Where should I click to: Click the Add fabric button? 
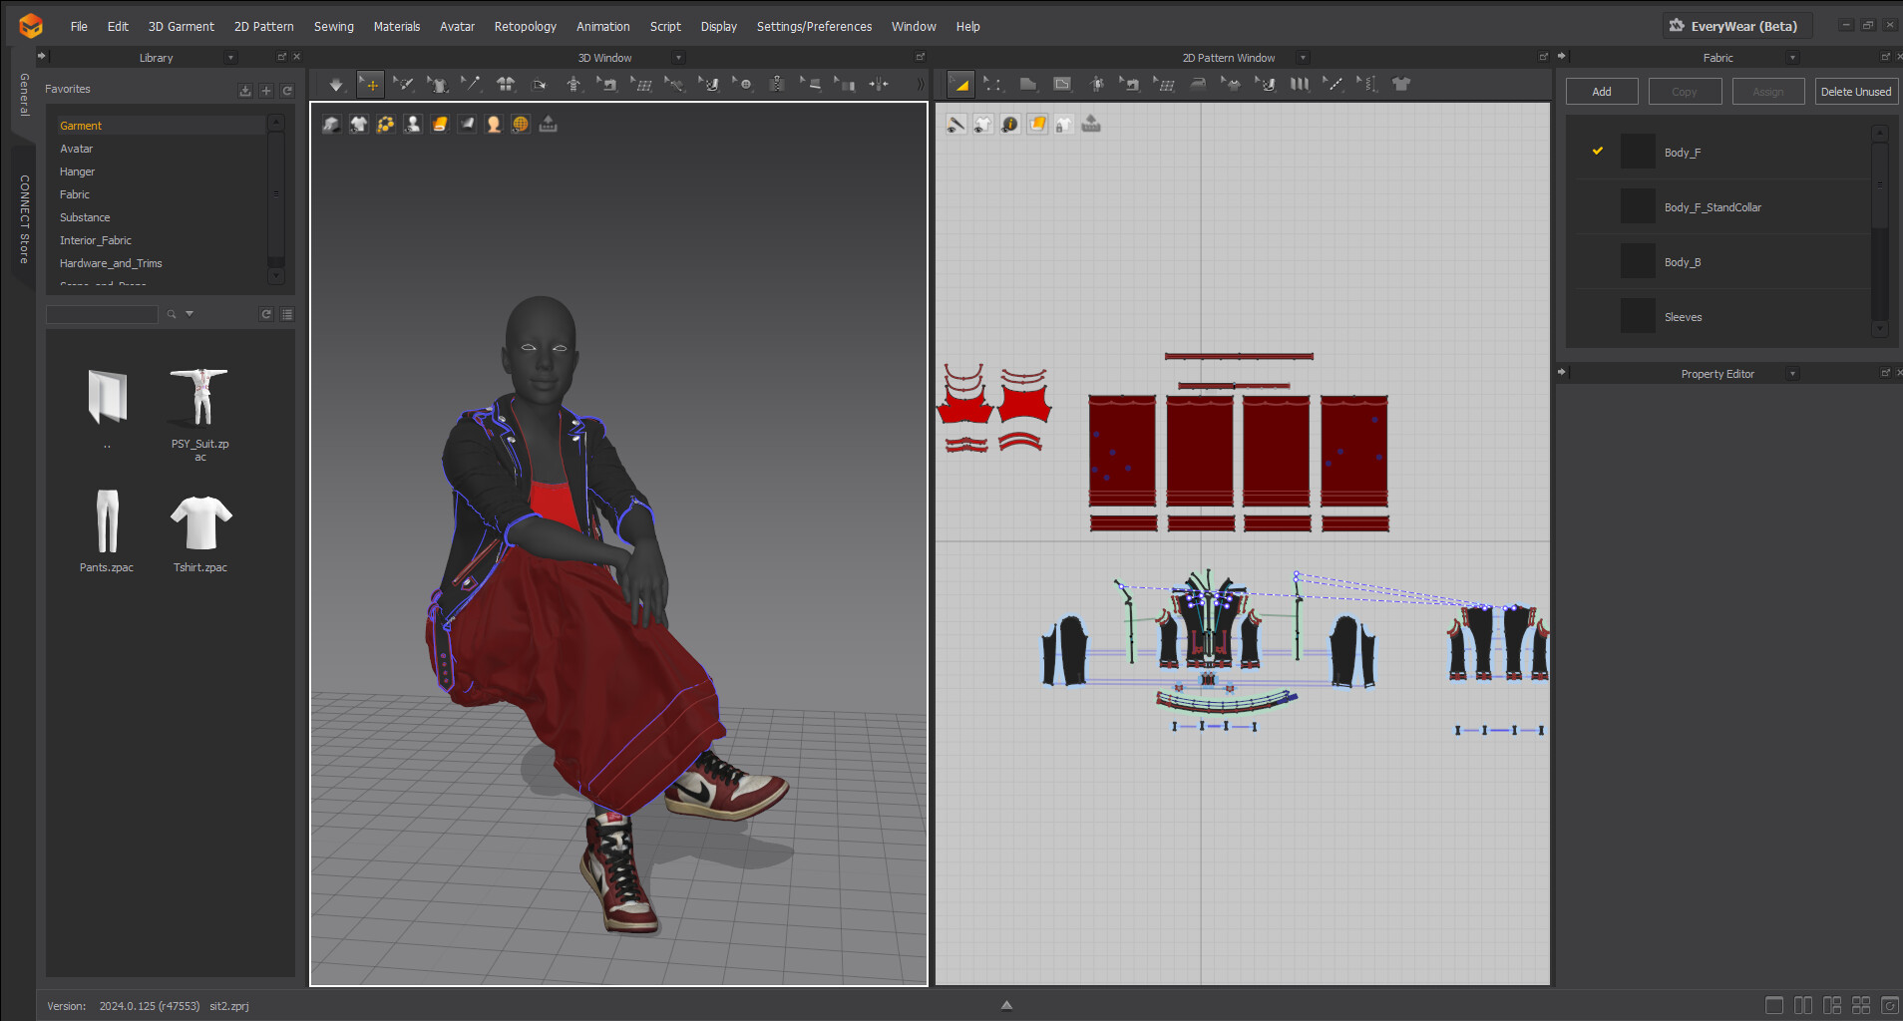coord(1601,92)
